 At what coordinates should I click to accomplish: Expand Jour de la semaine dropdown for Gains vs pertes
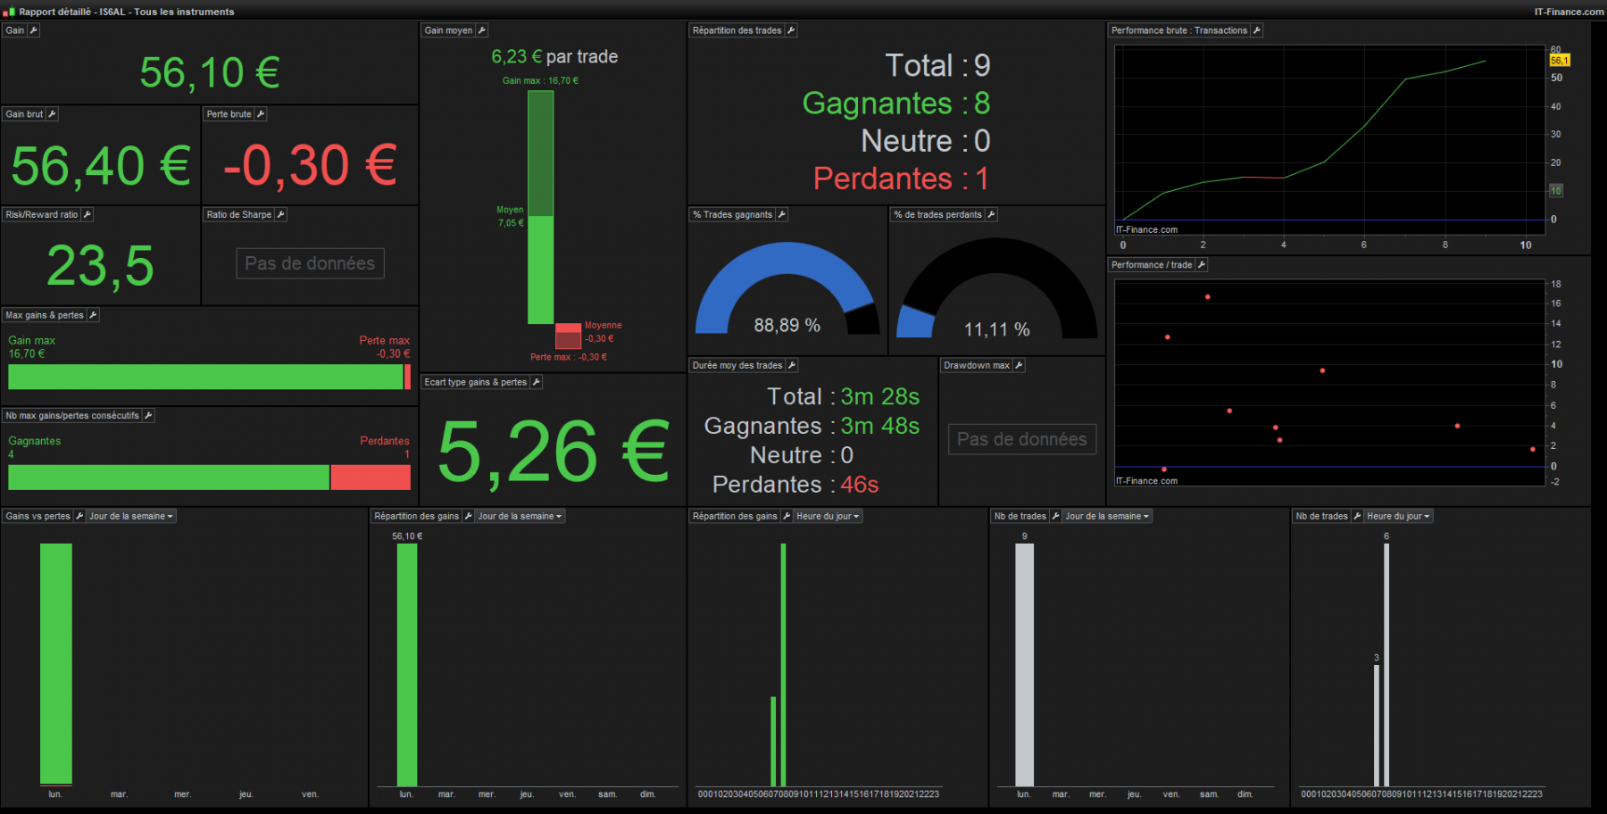[130, 516]
